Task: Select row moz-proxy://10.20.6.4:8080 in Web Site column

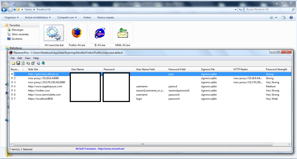Action: point(43,78)
